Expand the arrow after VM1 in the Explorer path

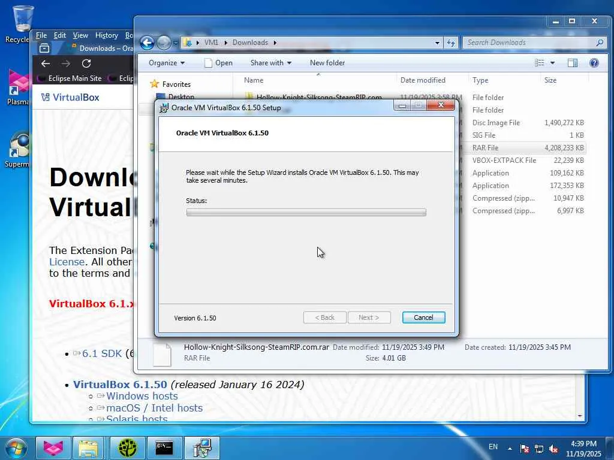225,43
